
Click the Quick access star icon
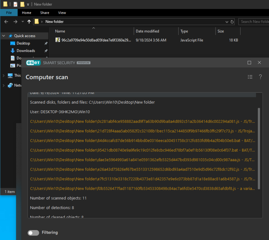pos(11,36)
